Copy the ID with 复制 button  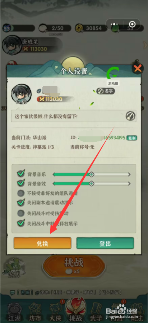[x=132, y=138]
